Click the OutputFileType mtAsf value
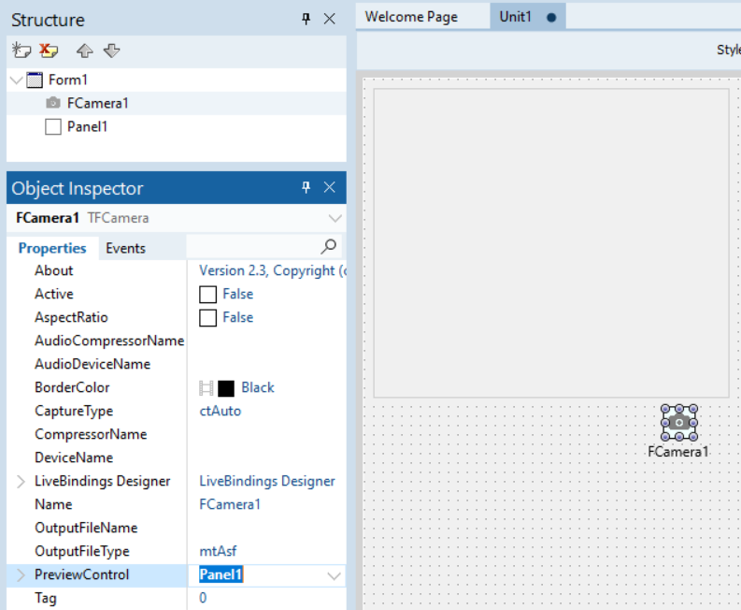Image resolution: width=741 pixels, height=610 pixels. click(218, 551)
